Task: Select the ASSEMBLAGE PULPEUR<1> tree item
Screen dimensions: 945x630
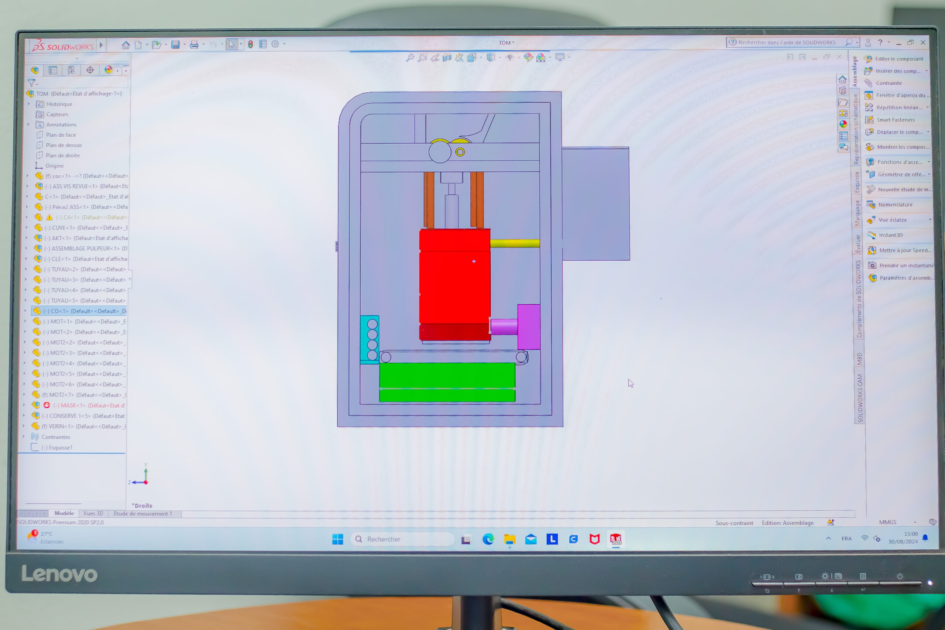Action: (x=81, y=248)
